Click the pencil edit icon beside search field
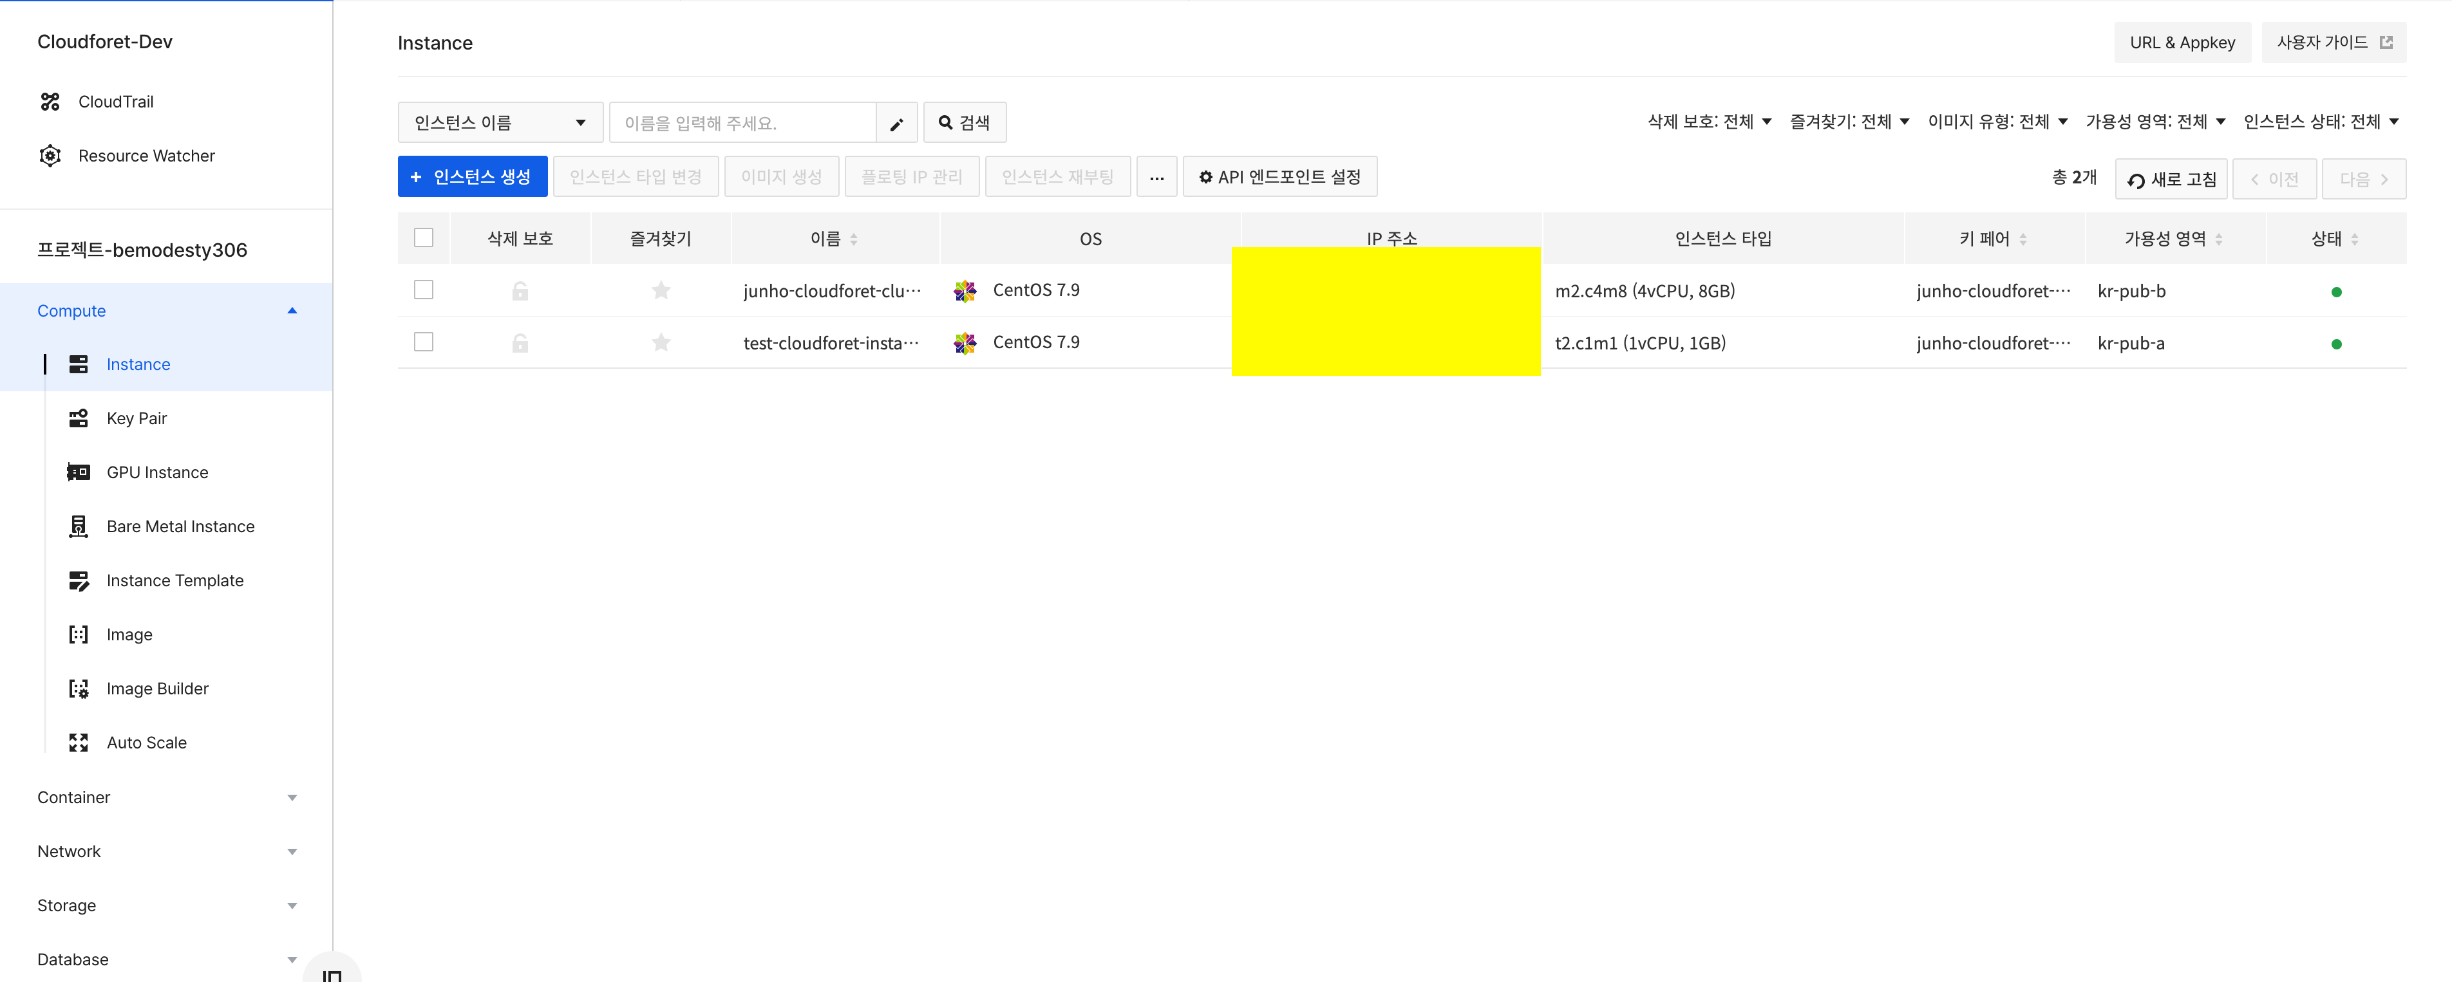The width and height of the screenshot is (2452, 982). 897,124
